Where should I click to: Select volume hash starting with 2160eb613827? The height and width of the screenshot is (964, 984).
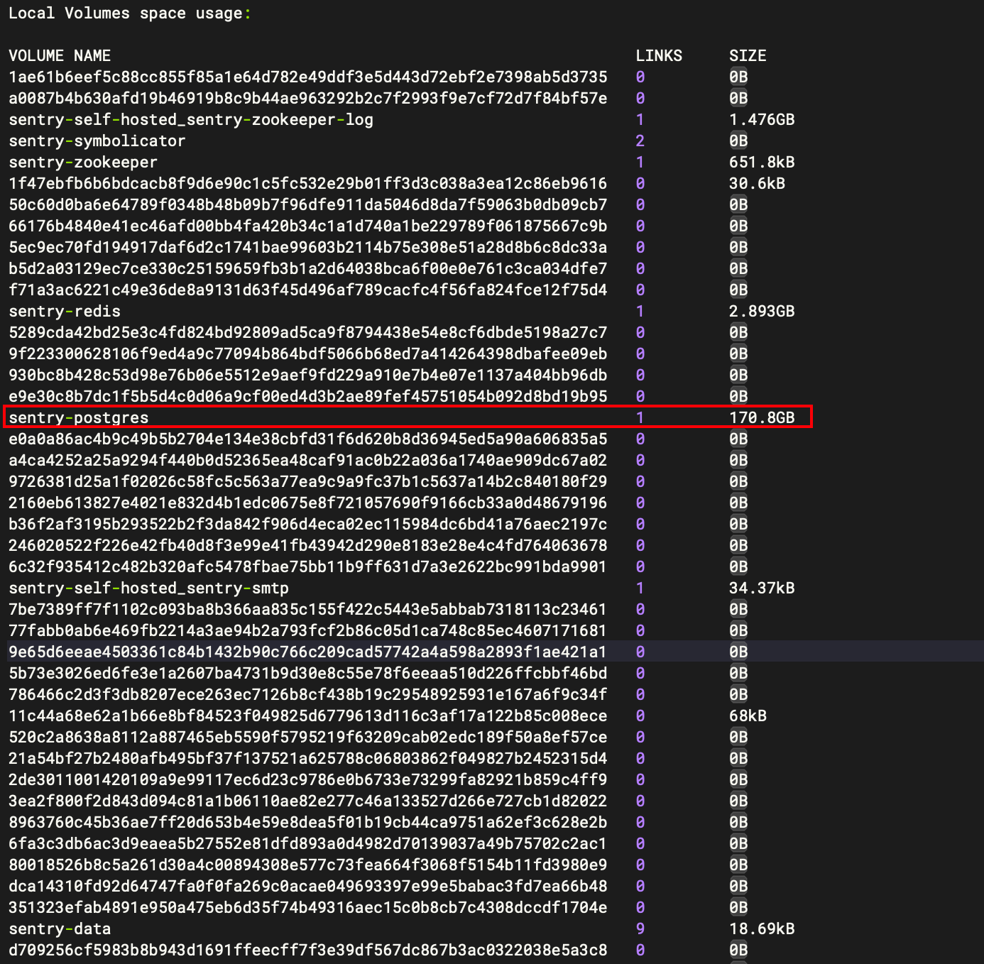click(308, 503)
